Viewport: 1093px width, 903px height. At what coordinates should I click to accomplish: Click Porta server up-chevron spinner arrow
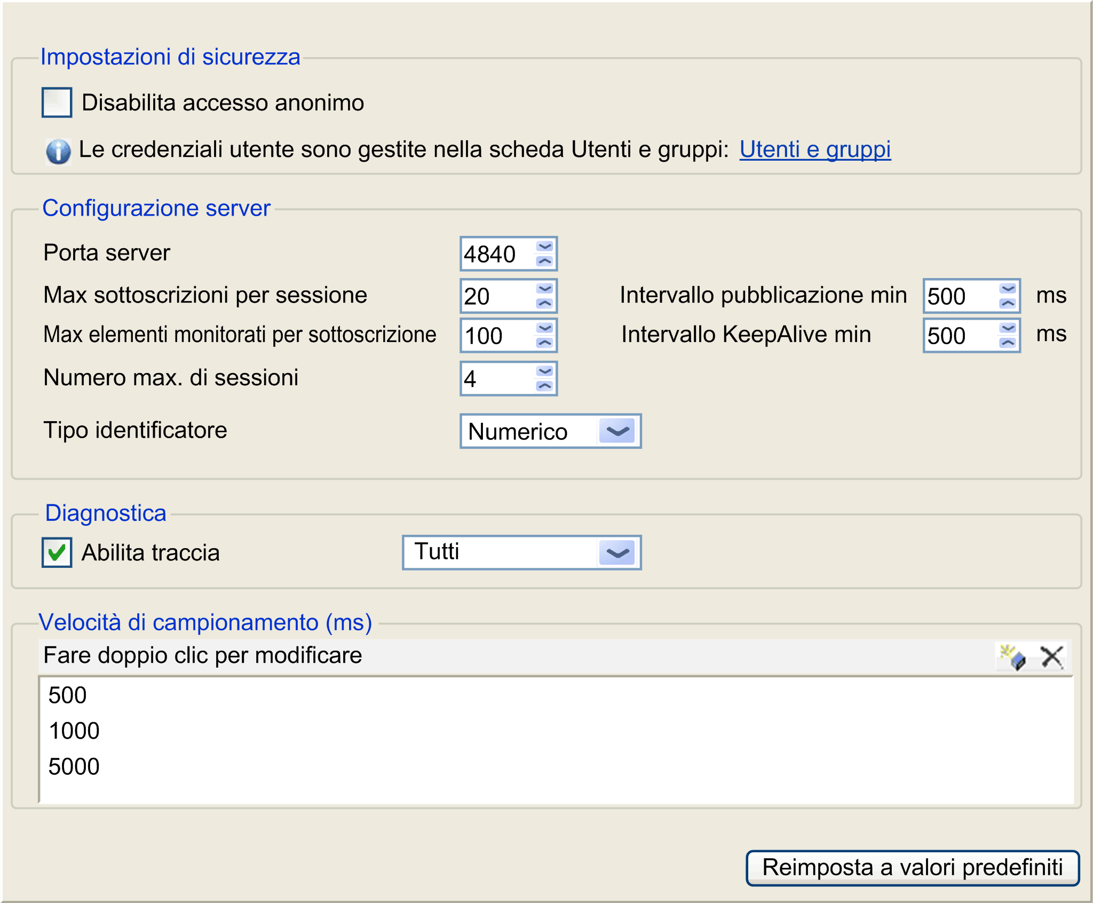point(544,262)
